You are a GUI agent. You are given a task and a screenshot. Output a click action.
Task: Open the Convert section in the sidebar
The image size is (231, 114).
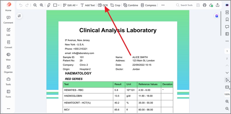coord(8,44)
